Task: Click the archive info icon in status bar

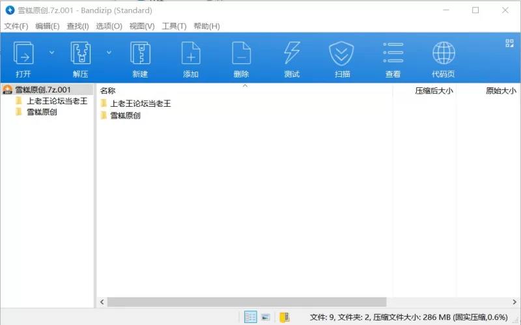Action: click(285, 317)
